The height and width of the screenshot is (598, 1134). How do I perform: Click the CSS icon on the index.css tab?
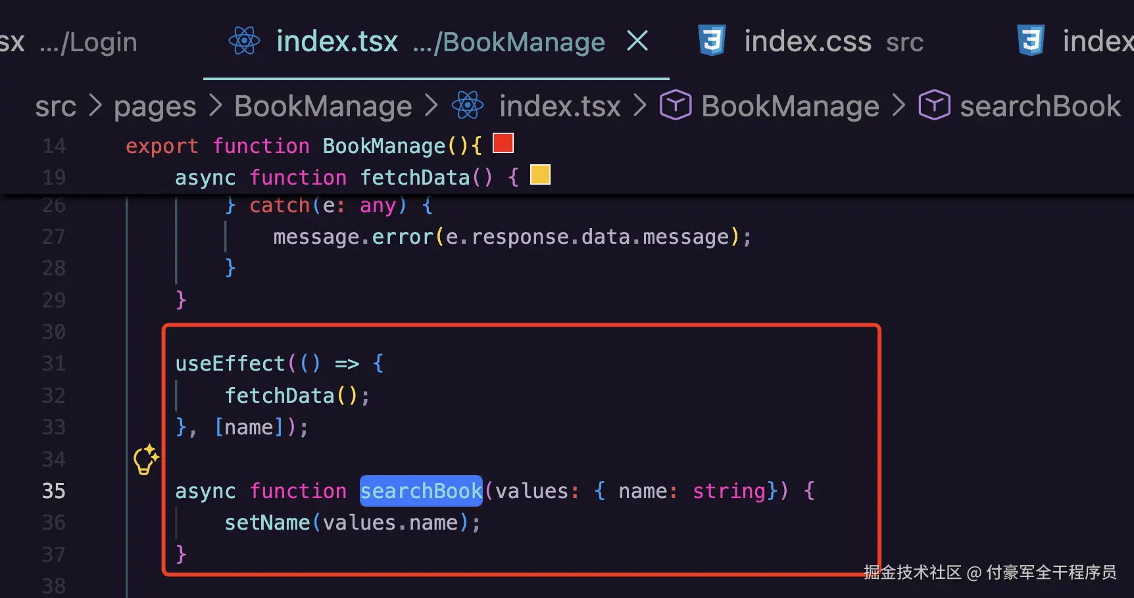click(712, 40)
